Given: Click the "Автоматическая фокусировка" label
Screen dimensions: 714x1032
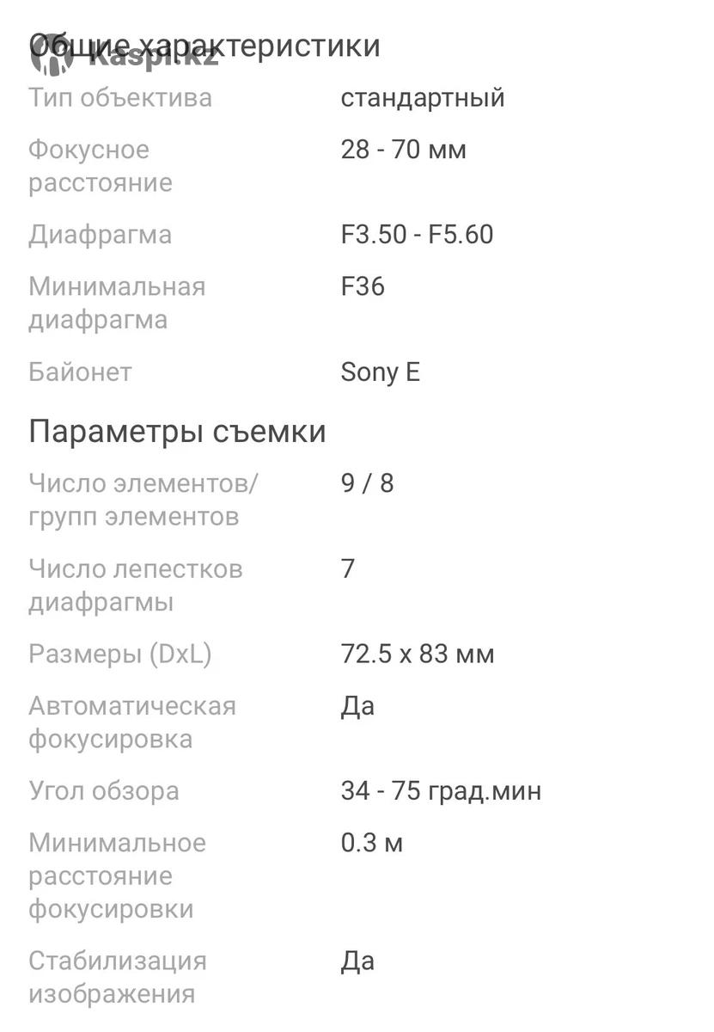Looking at the screenshot, I should 132,722.
